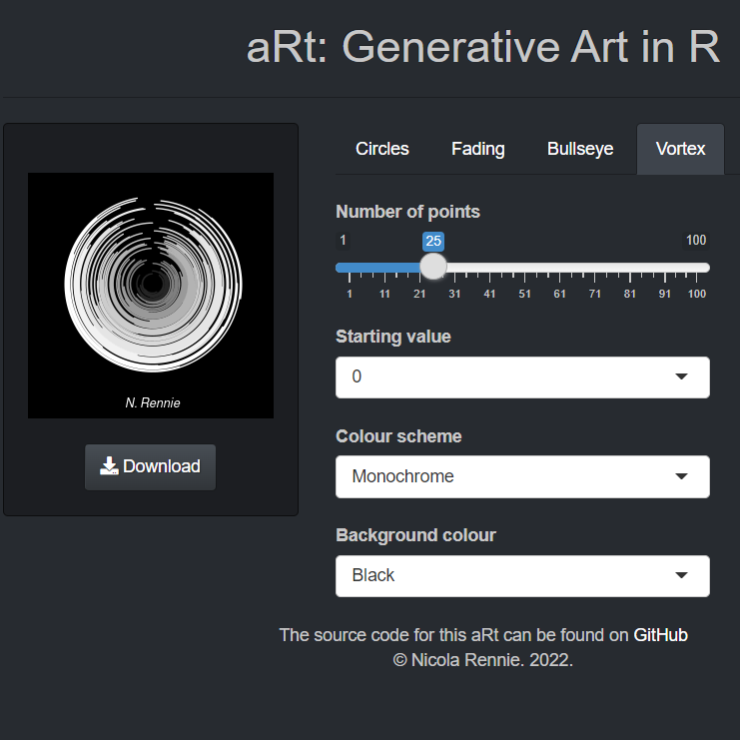
Task: Click the active Vortex tab
Action: pyautogui.click(x=680, y=149)
